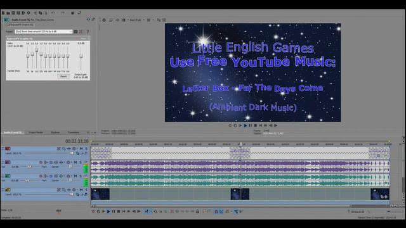
Task: Create a new project from the top toolbar
Action: 3,13
